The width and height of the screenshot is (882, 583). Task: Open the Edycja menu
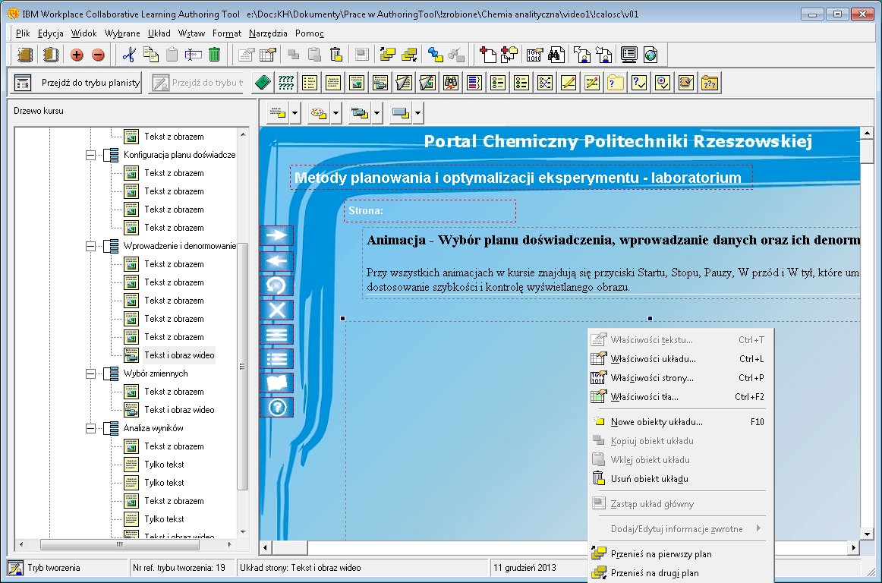[x=51, y=33]
